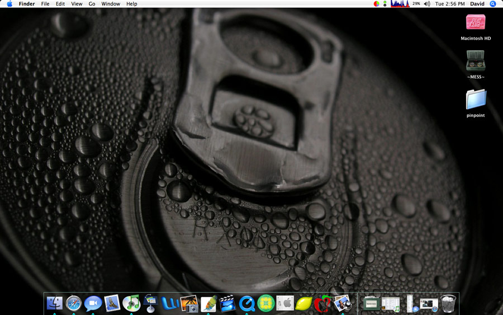Restore the minimized Safari window from Dock

click(429, 304)
